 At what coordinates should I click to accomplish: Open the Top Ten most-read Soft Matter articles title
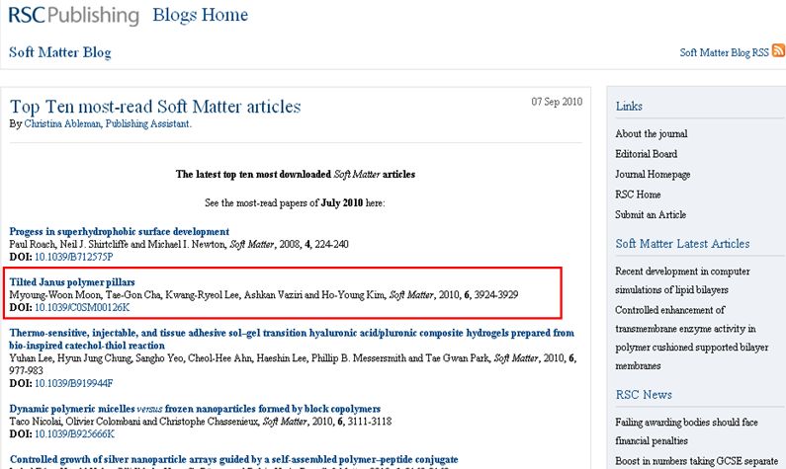(x=155, y=107)
